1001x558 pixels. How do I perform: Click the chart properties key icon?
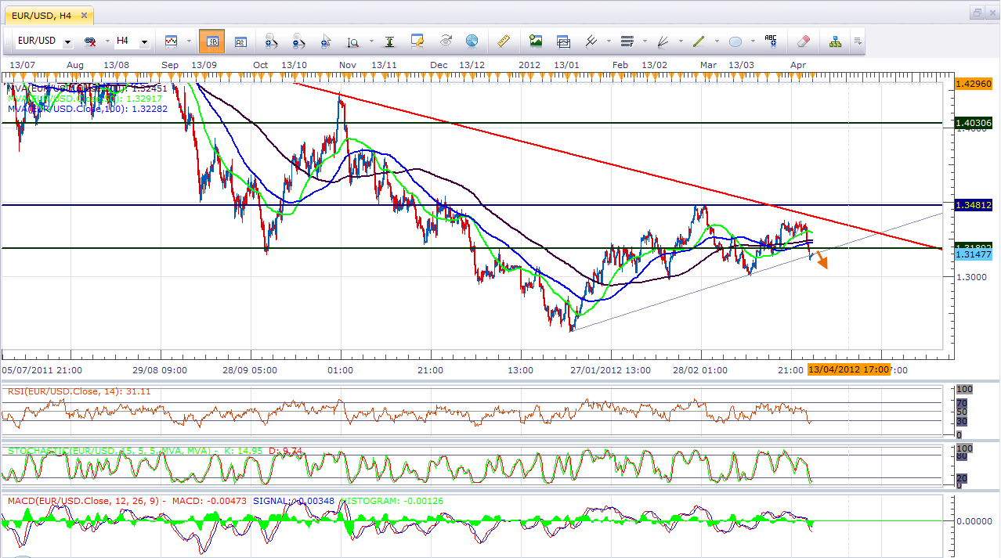click(x=417, y=41)
